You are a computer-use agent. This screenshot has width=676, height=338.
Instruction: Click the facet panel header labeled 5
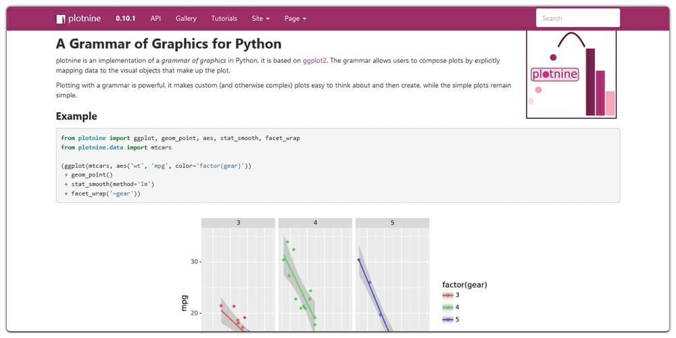pos(392,222)
